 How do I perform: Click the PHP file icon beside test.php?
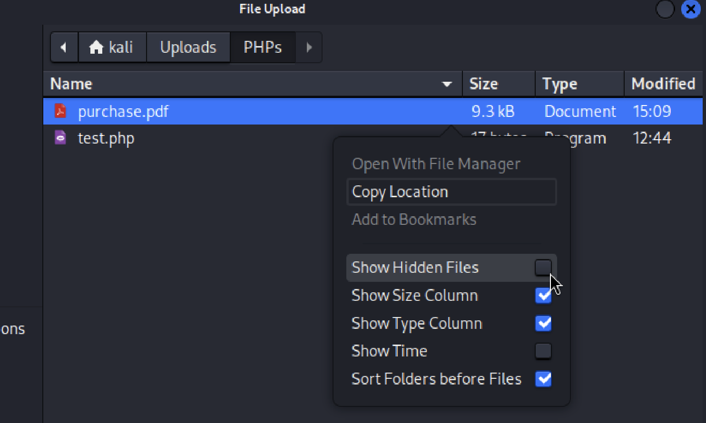pyautogui.click(x=60, y=138)
